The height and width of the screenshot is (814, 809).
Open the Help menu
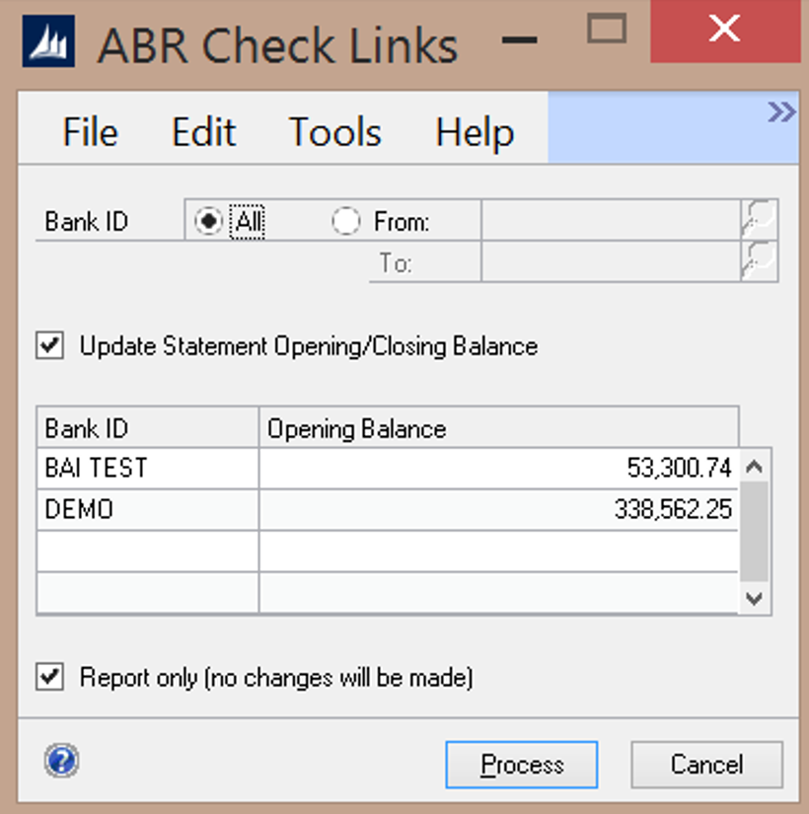coord(475,132)
